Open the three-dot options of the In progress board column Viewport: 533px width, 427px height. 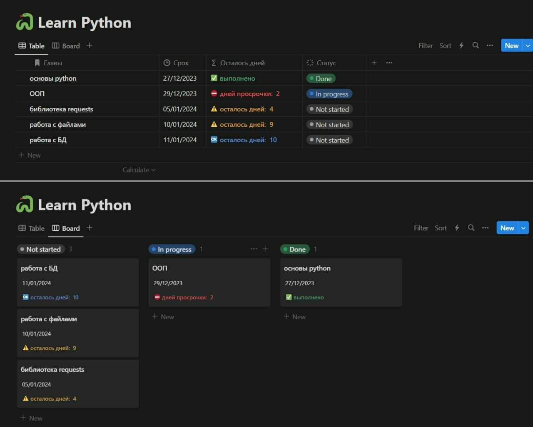coord(254,249)
